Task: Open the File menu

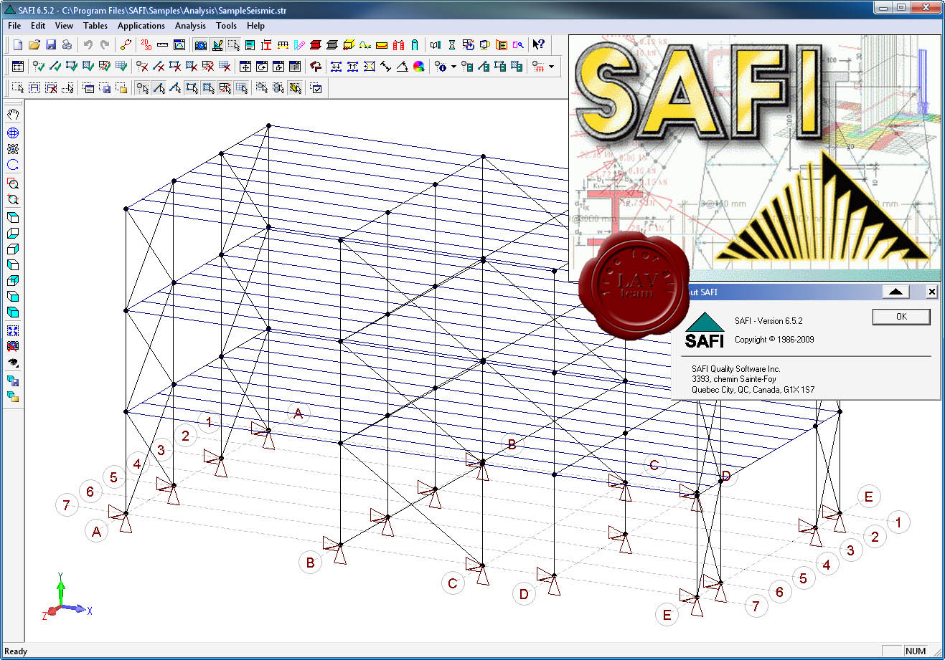Action: tap(14, 25)
